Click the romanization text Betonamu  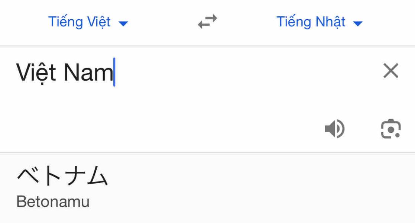[53, 202]
